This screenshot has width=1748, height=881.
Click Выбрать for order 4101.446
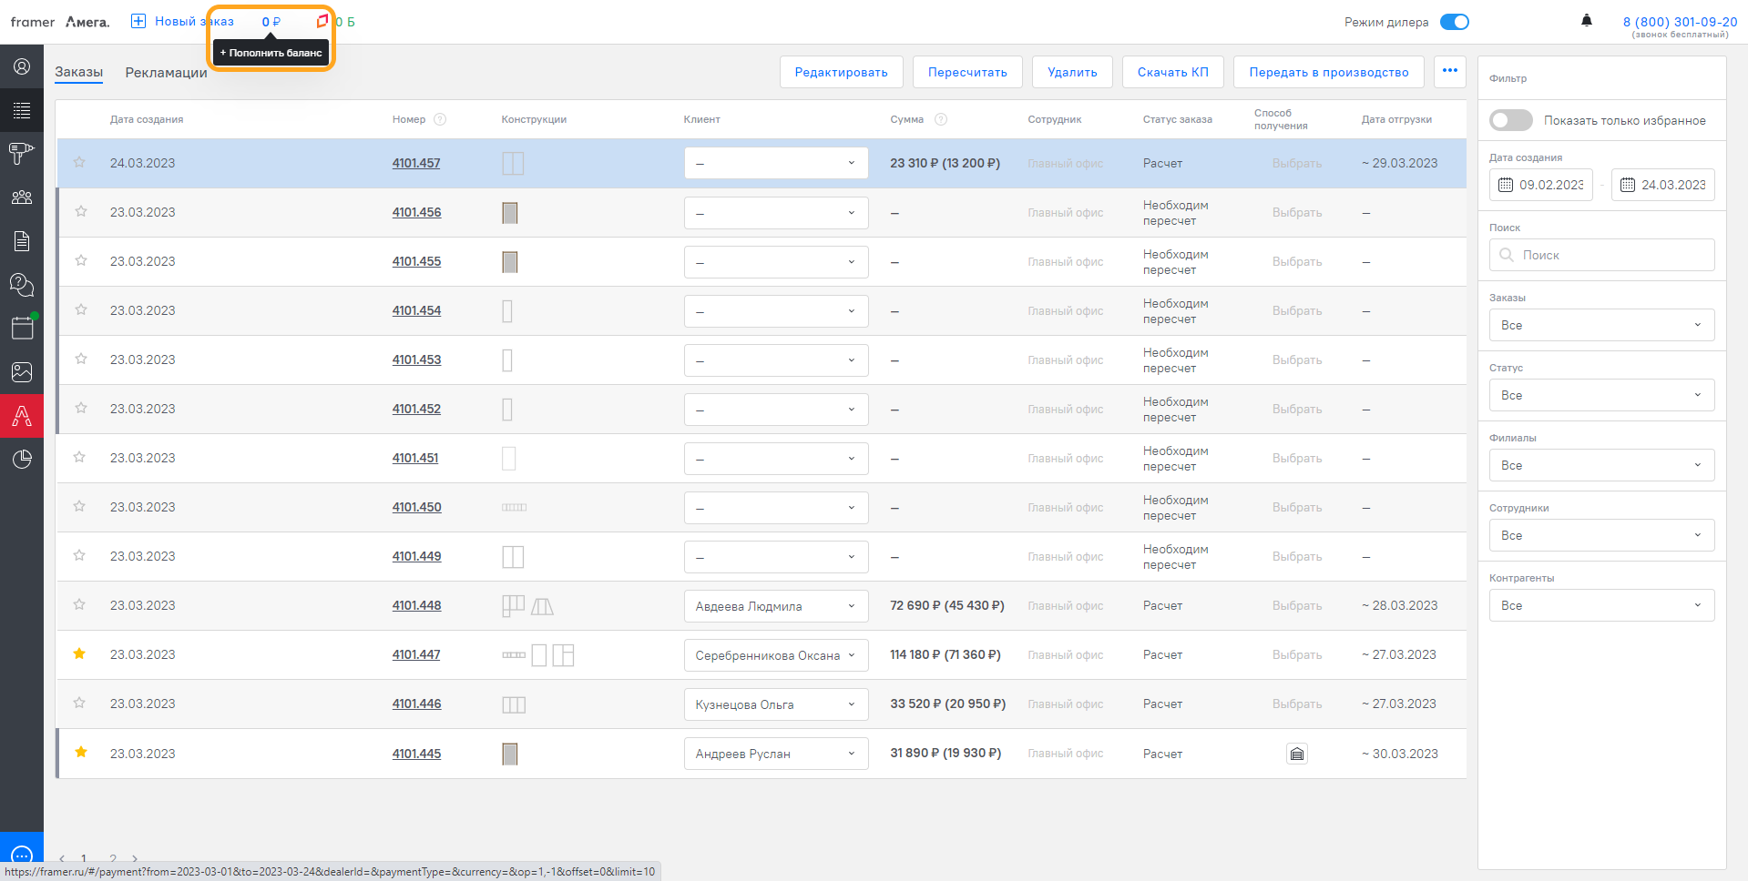[1297, 704]
